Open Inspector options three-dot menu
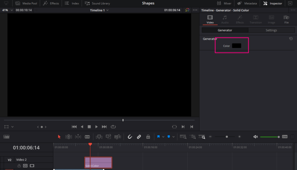 pyautogui.click(x=293, y=10)
